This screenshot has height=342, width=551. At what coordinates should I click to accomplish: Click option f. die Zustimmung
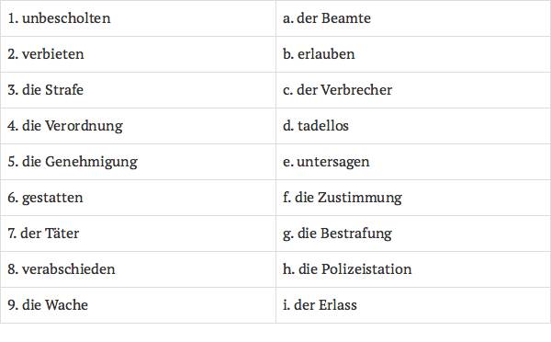tap(343, 198)
